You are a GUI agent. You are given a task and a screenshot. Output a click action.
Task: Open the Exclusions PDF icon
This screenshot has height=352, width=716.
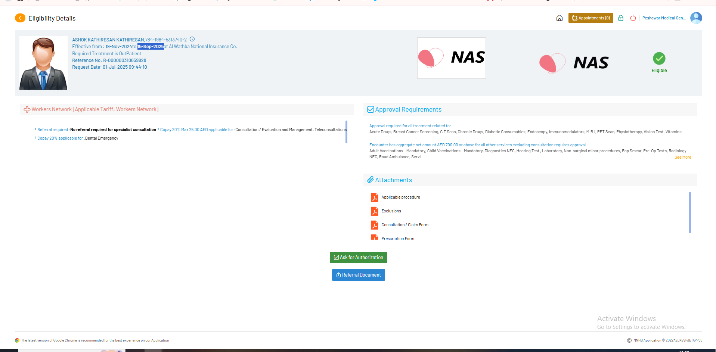[374, 211]
